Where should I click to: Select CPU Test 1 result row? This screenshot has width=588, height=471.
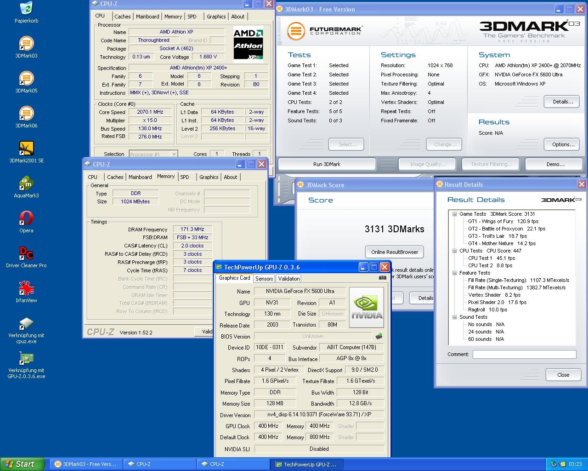pos(492,258)
